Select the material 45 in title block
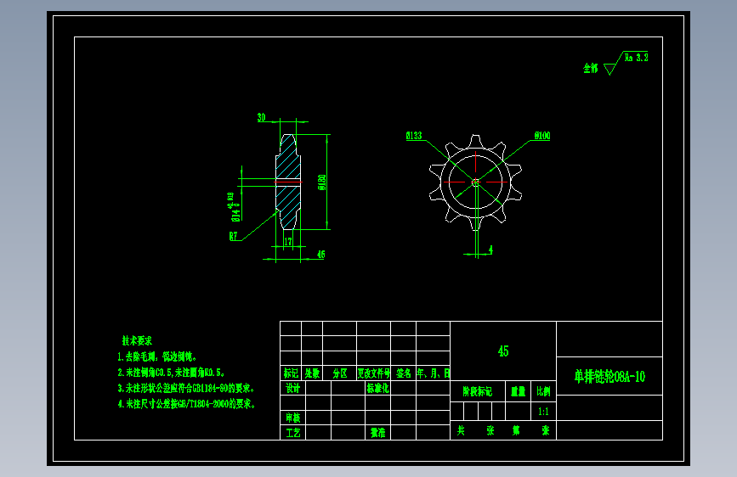The image size is (737, 477). 503,351
